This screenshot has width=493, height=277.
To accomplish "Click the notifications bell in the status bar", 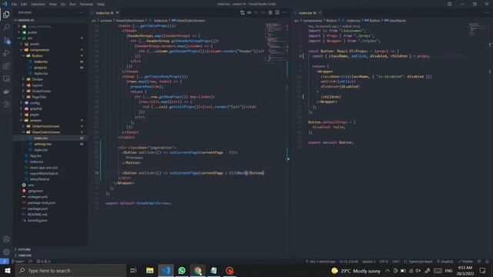I will (487, 262).
